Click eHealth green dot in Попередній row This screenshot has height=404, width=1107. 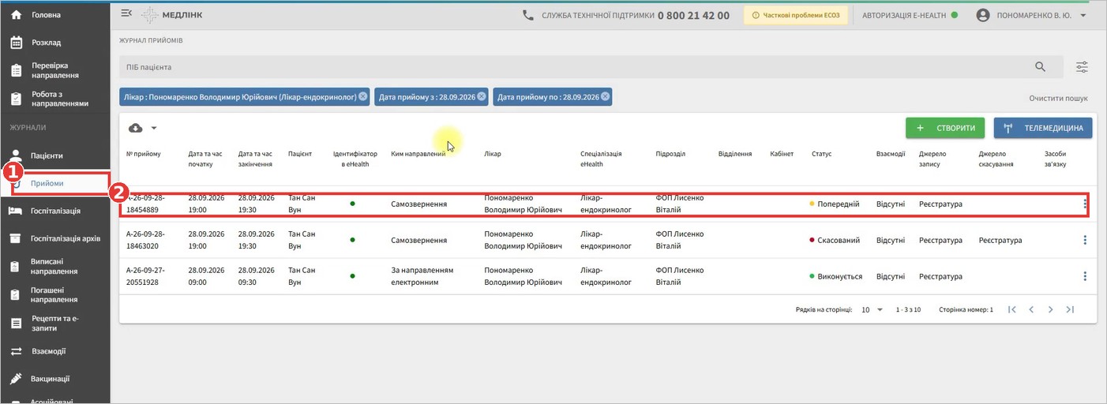coord(352,204)
